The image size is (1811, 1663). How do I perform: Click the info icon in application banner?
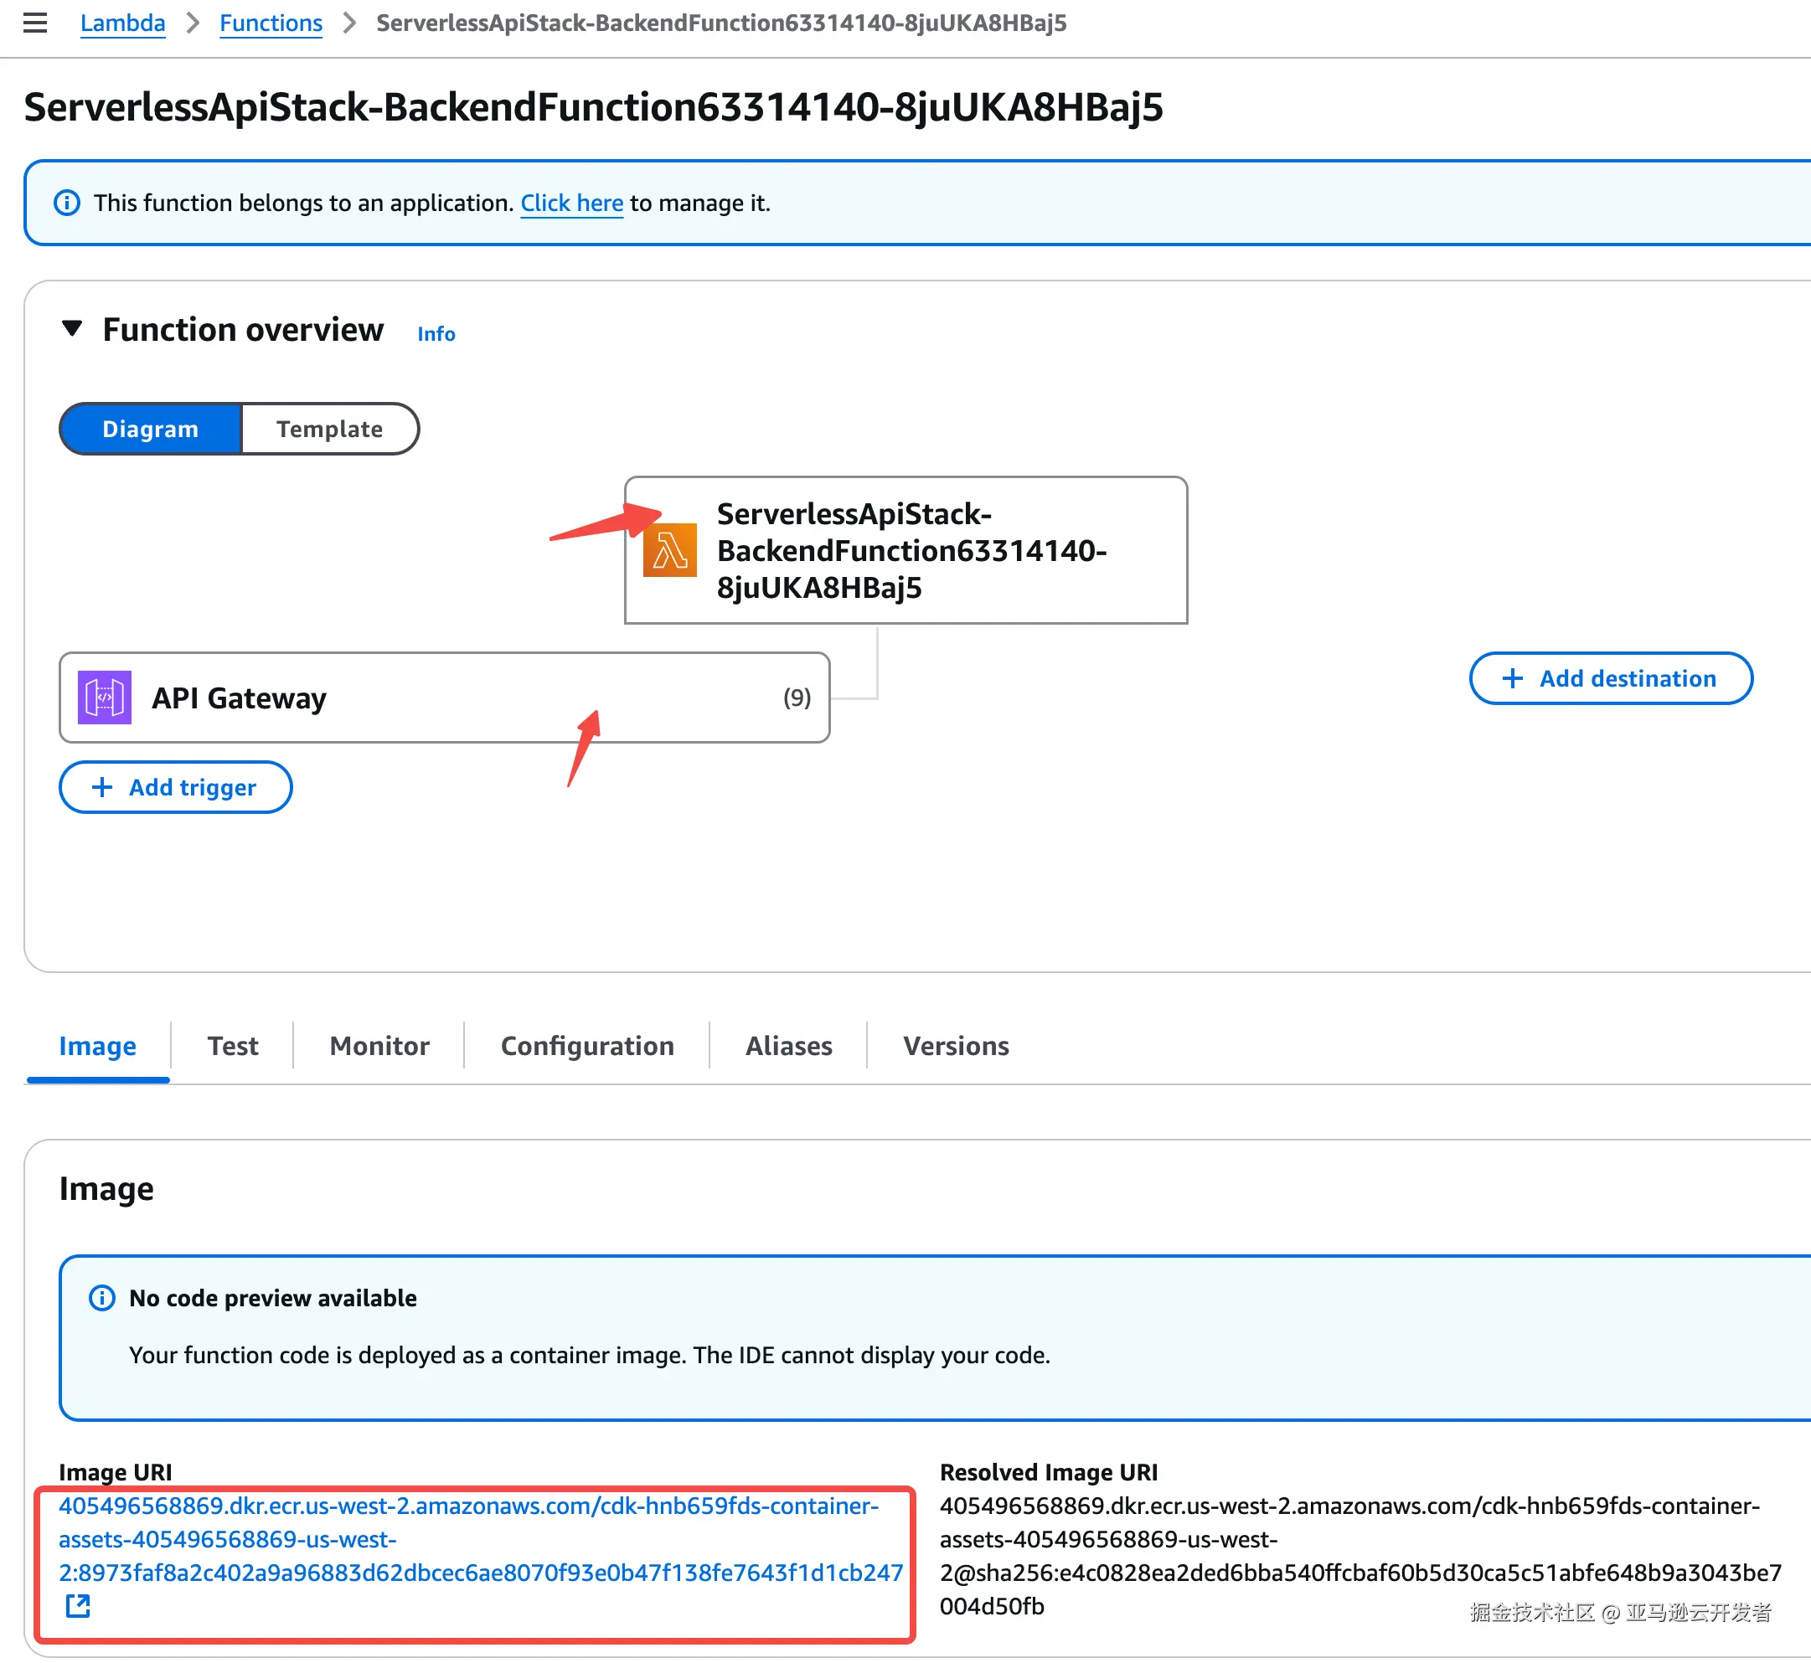[67, 203]
